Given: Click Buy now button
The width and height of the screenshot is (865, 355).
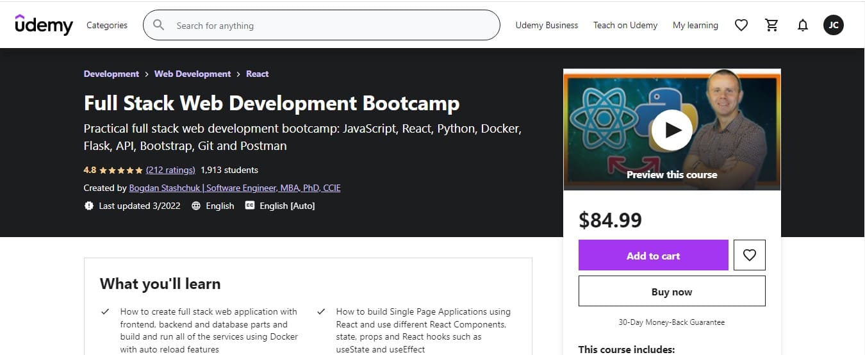Looking at the screenshot, I should [x=672, y=292].
